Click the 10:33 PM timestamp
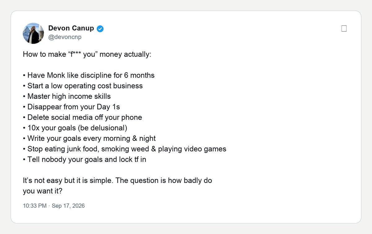 [x=35, y=206]
